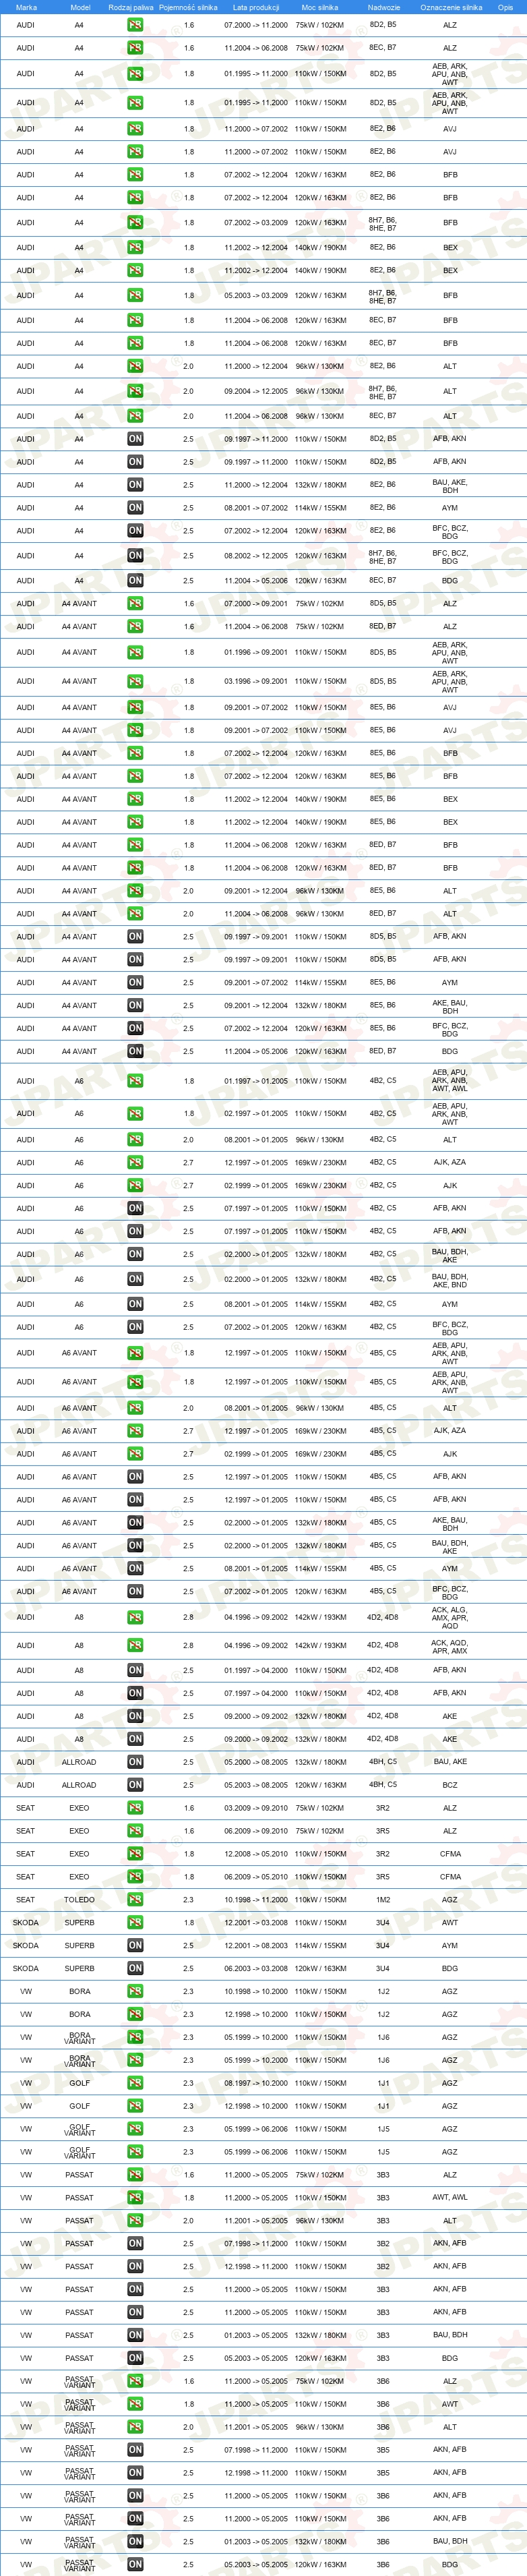The height and width of the screenshot is (2576, 527).
Task: Click petrol icon for Audi A6 2.7 02.1999 row
Action: pos(135,1185)
